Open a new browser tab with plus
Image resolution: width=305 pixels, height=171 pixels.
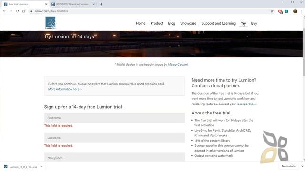(101, 4)
